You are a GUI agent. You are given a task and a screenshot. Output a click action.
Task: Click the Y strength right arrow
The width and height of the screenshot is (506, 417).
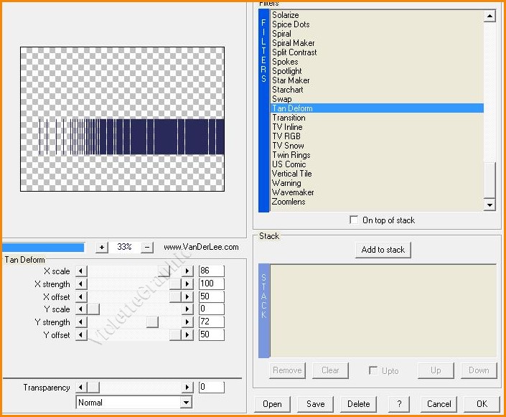[188, 322]
